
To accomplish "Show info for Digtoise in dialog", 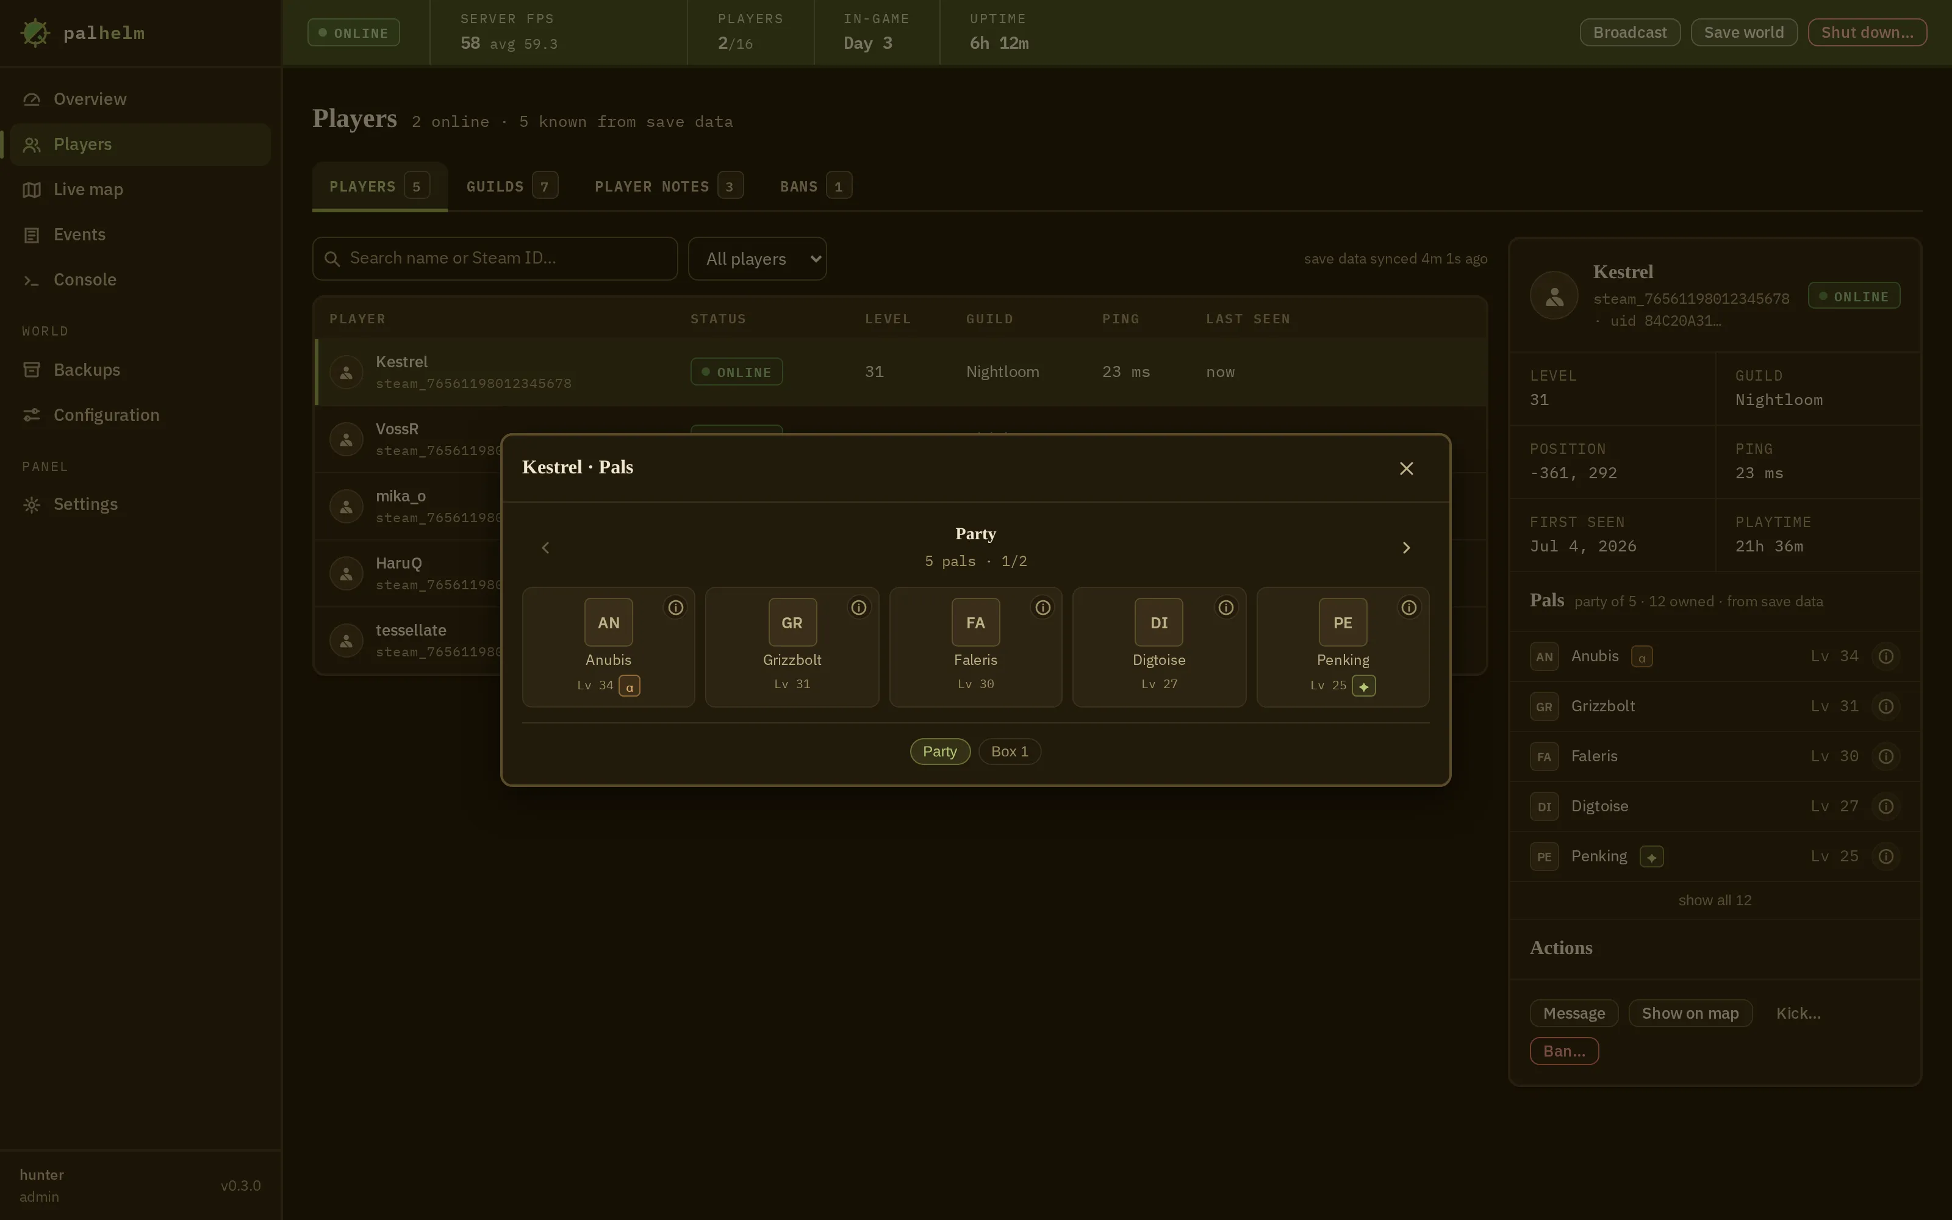I will point(1226,608).
